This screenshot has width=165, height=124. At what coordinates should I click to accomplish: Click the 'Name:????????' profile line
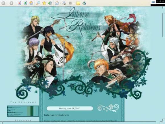click(14, 108)
